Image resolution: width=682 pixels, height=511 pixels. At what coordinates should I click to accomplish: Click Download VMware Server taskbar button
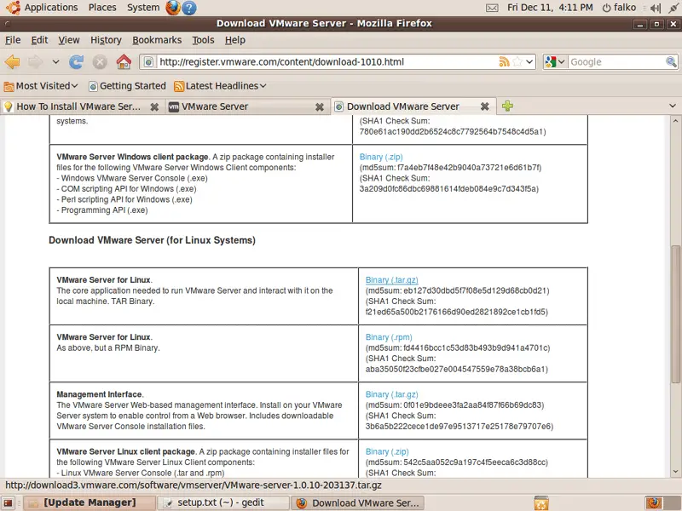coord(357,502)
